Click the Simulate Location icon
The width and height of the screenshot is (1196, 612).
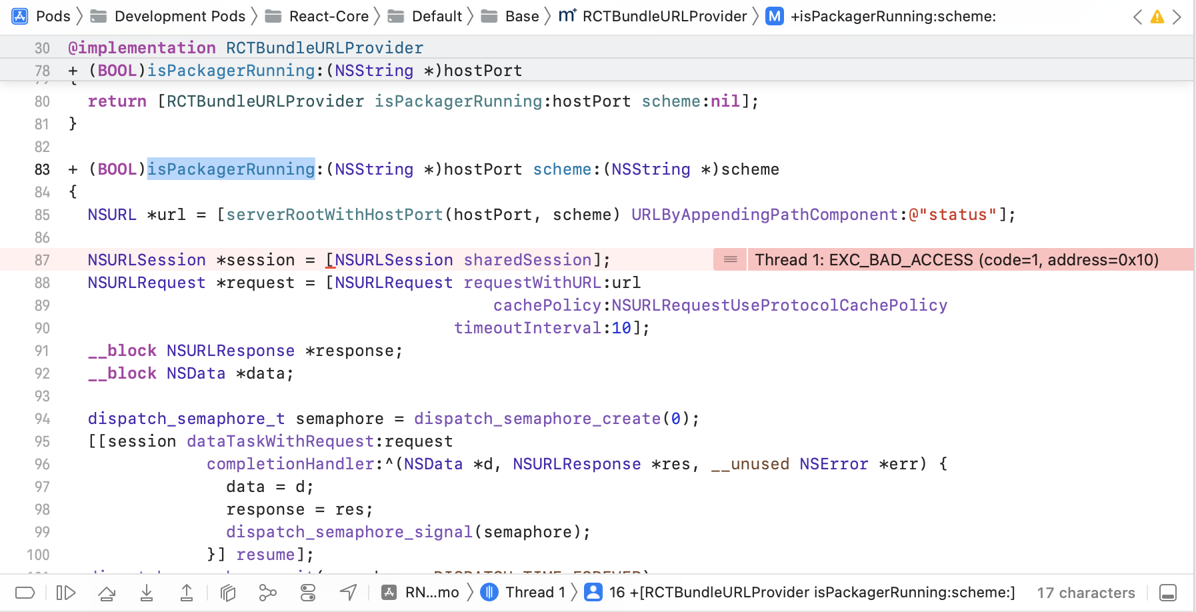point(348,592)
